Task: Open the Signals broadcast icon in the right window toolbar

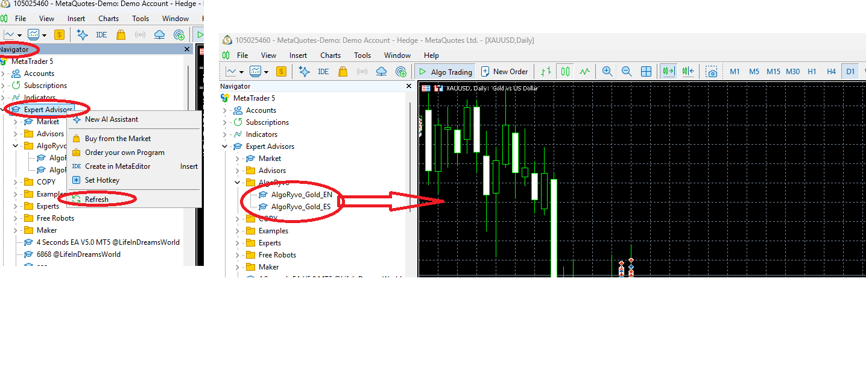Action: (362, 71)
